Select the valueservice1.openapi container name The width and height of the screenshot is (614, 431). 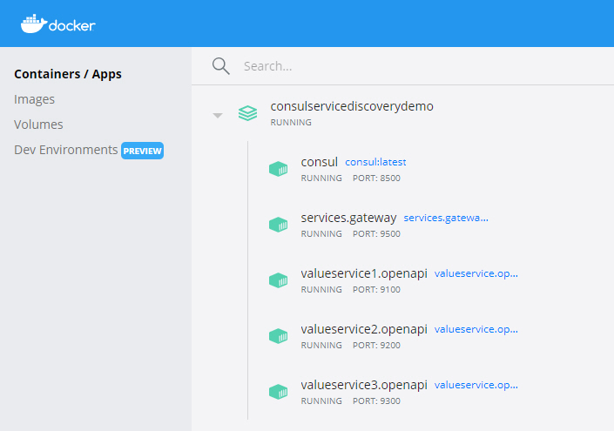click(x=364, y=273)
